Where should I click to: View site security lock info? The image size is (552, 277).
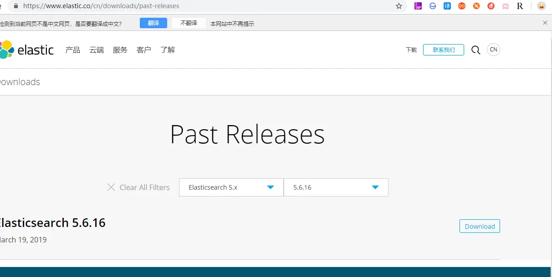(16, 6)
